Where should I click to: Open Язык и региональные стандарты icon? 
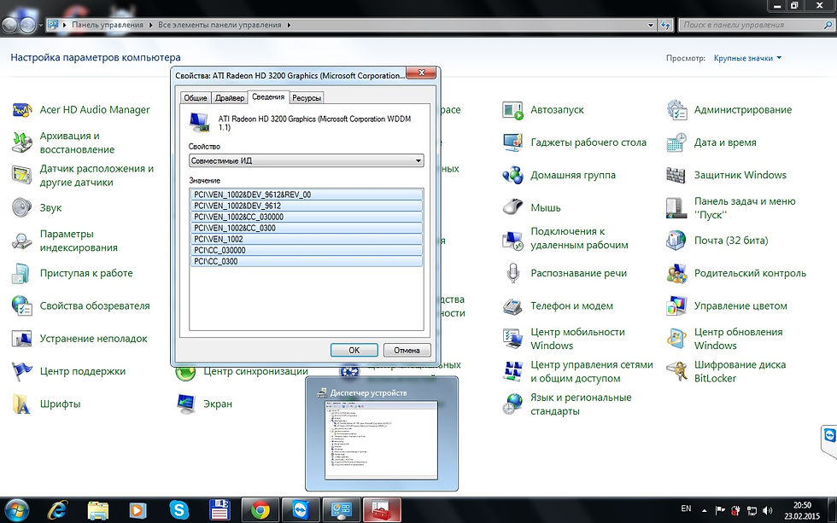[512, 404]
